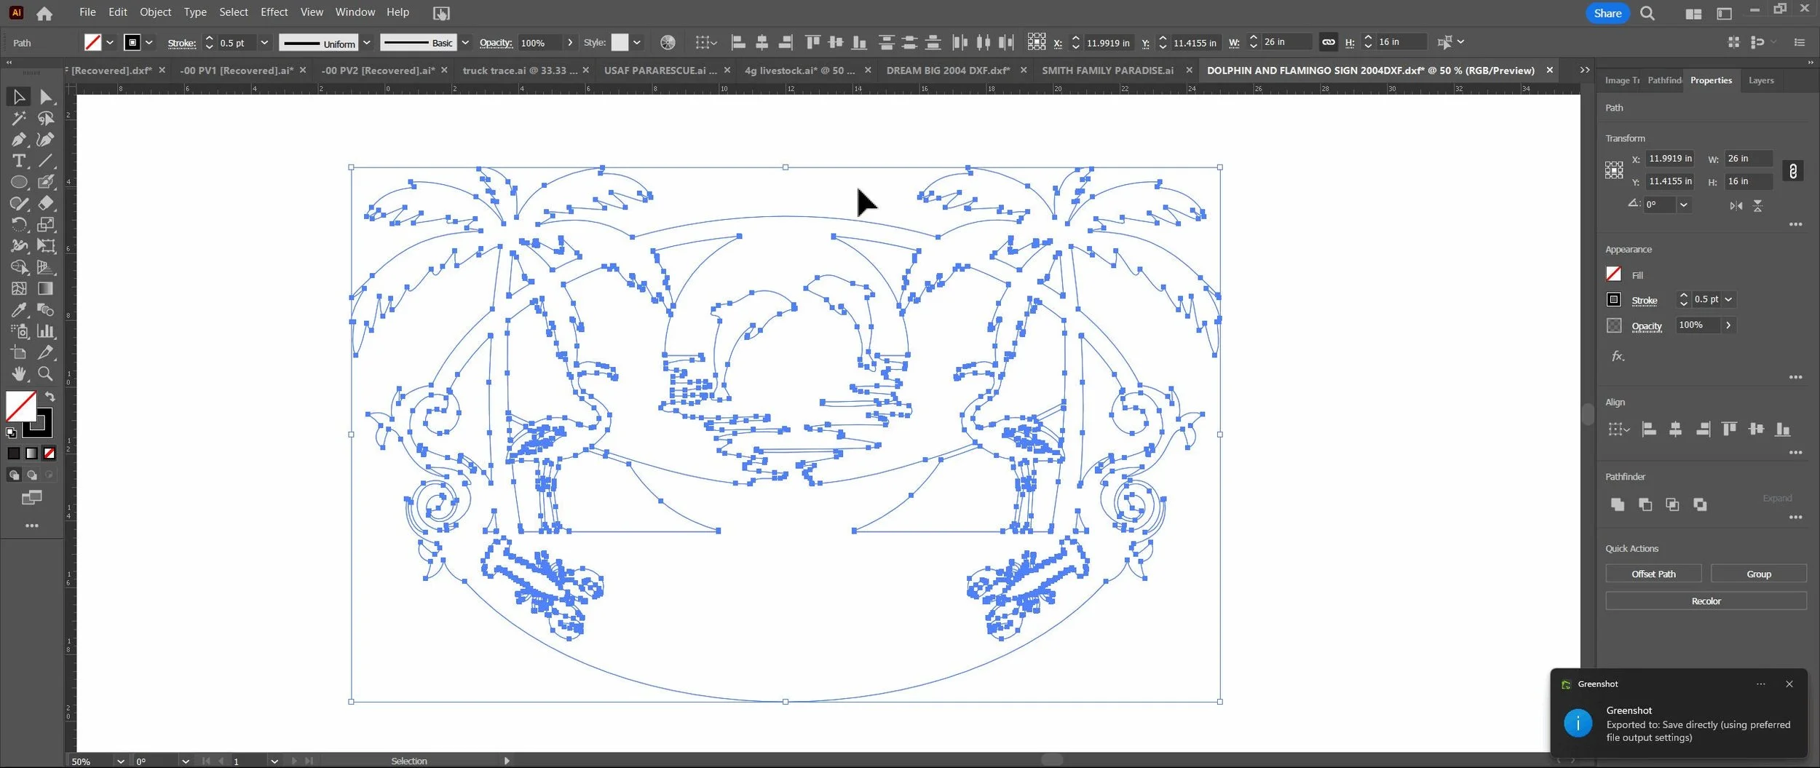Activate the Pen tool
The width and height of the screenshot is (1820, 768).
(19, 140)
